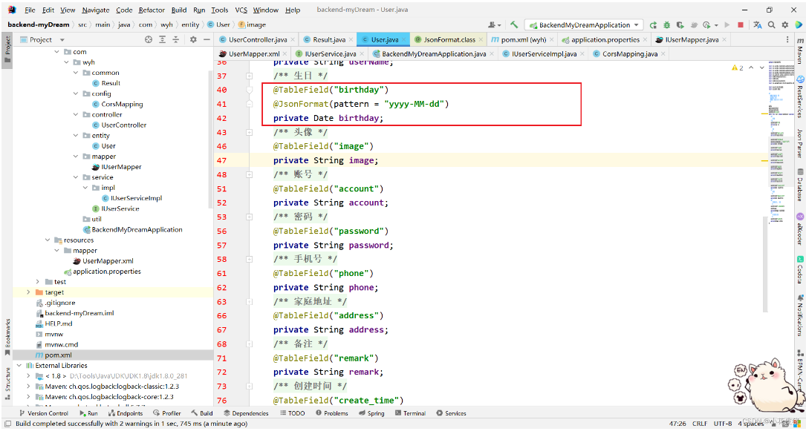The image size is (806, 434).
Task: Select application.properties in the project tree
Action: click(x=102, y=272)
